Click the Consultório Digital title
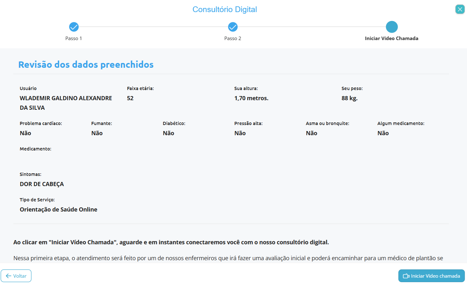The width and height of the screenshot is (467, 285). click(x=224, y=10)
